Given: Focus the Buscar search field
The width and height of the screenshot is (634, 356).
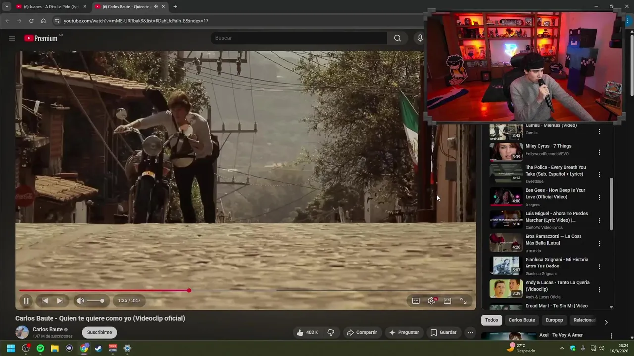Looking at the screenshot, I should tap(299, 38).
